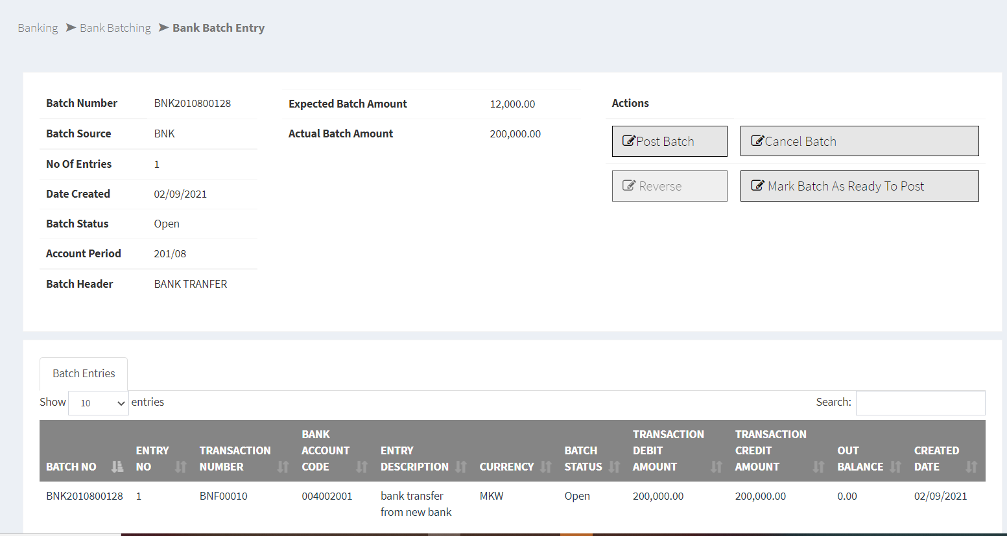This screenshot has width=1007, height=536.
Task: Sort by Batch Status column icon
Action: point(614,467)
